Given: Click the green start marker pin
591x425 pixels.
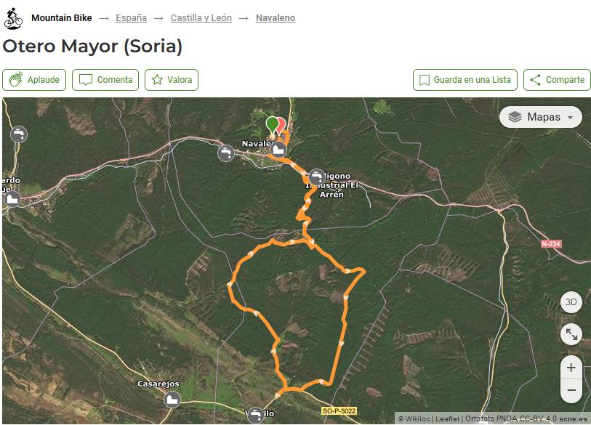Looking at the screenshot, I should [272, 125].
